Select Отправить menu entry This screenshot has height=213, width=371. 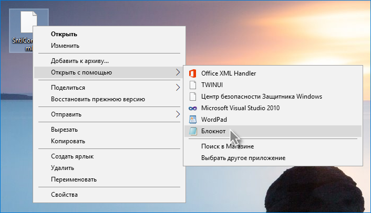point(109,114)
